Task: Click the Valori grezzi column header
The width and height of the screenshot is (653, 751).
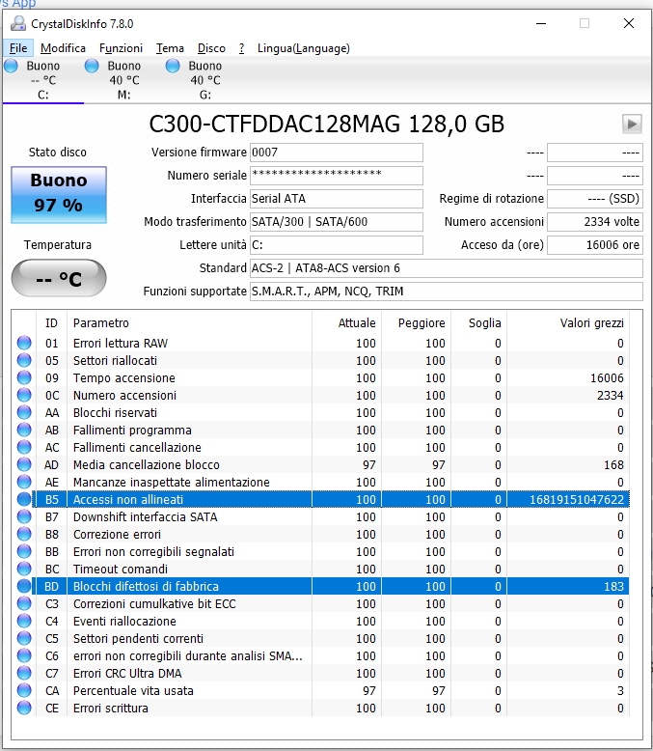Action: coord(568,322)
